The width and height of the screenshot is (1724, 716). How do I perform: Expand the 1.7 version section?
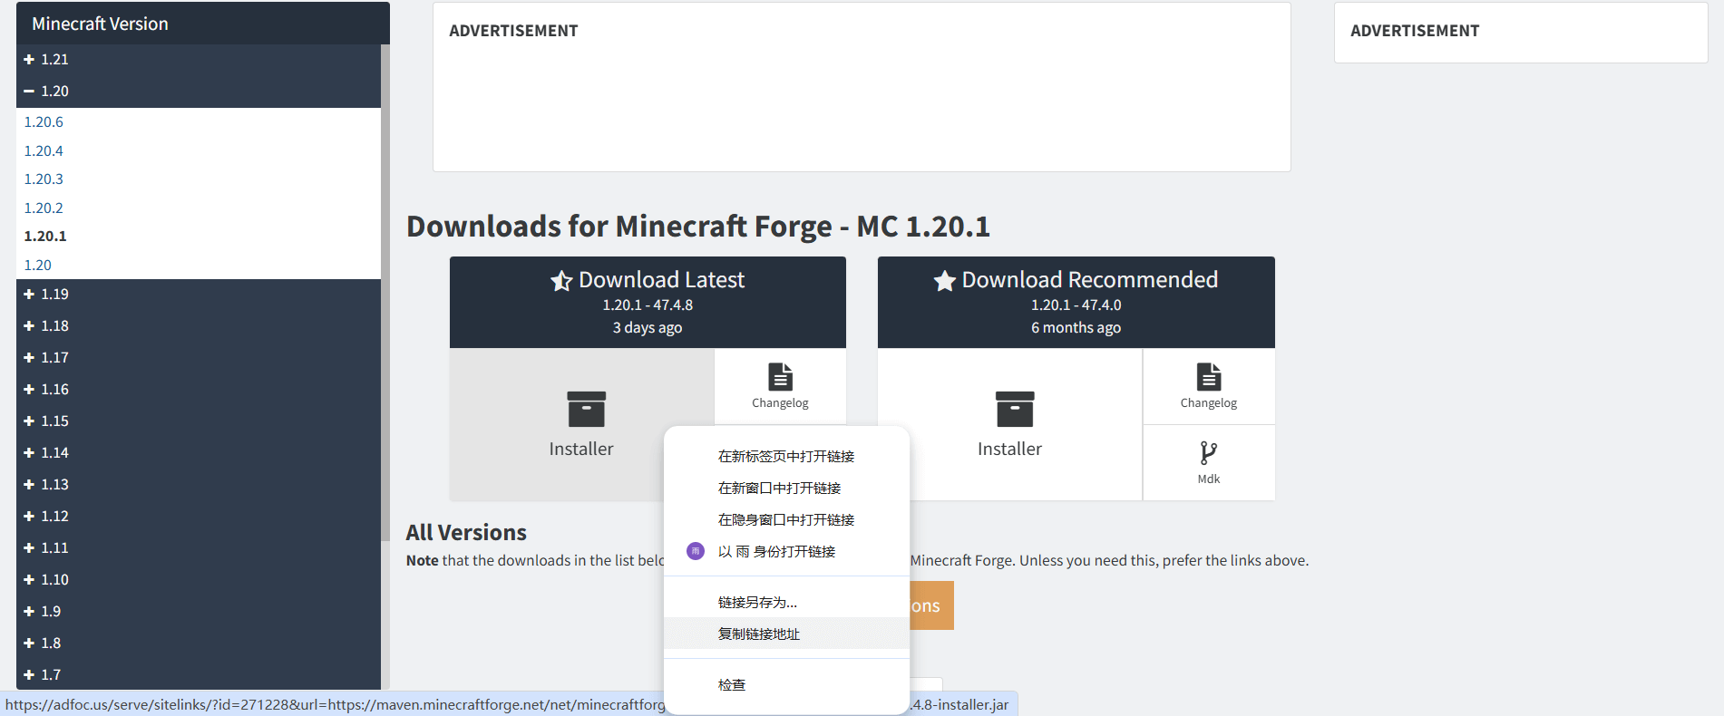click(29, 675)
